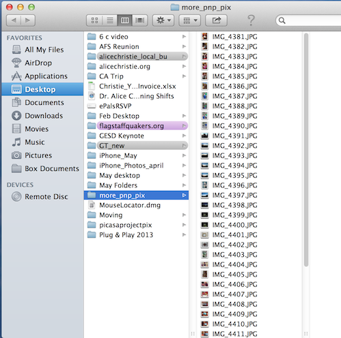The width and height of the screenshot is (341, 338).
Task: Select the alicechristie_local_bu folder
Action: (136, 57)
